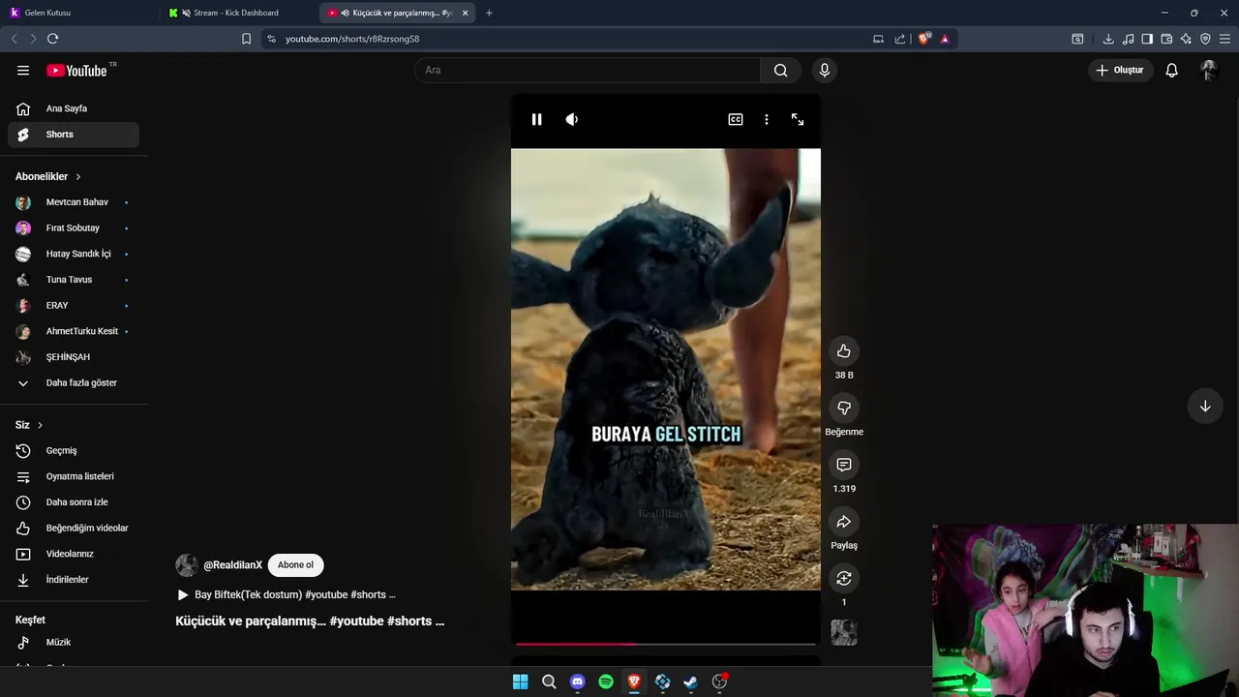Image resolution: width=1239 pixels, height=697 pixels.
Task: Dislike the Short (Beğenme)
Action: 844,408
